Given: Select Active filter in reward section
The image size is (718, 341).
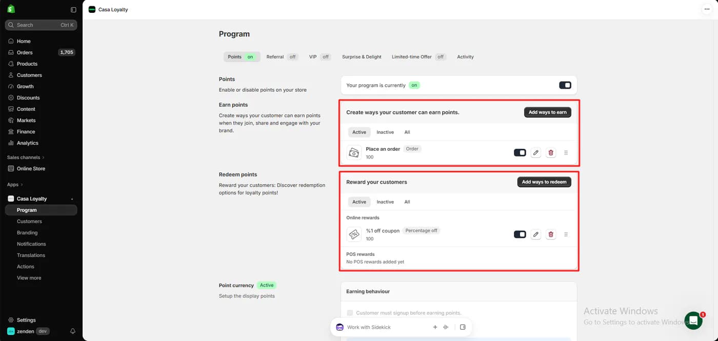Looking at the screenshot, I should 359,202.
